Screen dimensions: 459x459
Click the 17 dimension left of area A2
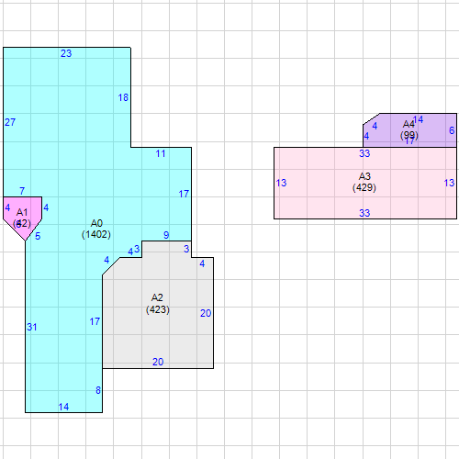click(95, 321)
